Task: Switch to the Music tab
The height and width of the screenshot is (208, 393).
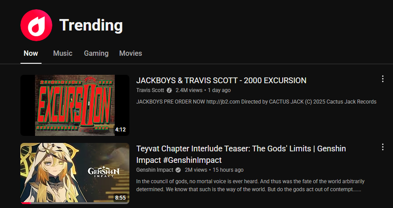Action: 62,53
